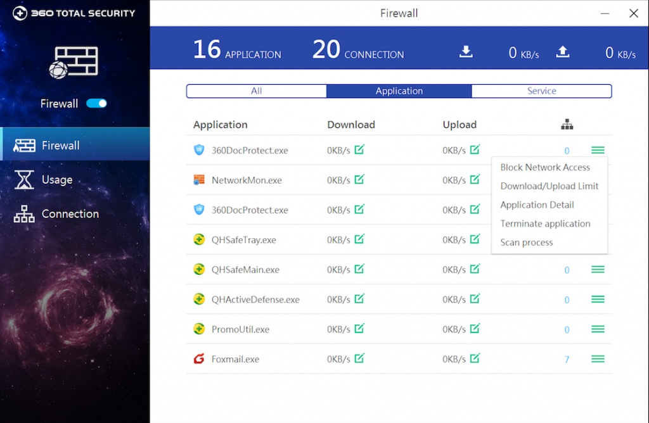Switch to the All tab
This screenshot has height=423, width=649.
(x=256, y=91)
